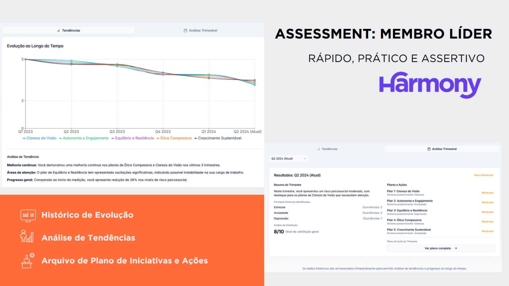Click calendar icon in upper Análise Trimestral tab
The image size is (509, 286).
tap(185, 31)
